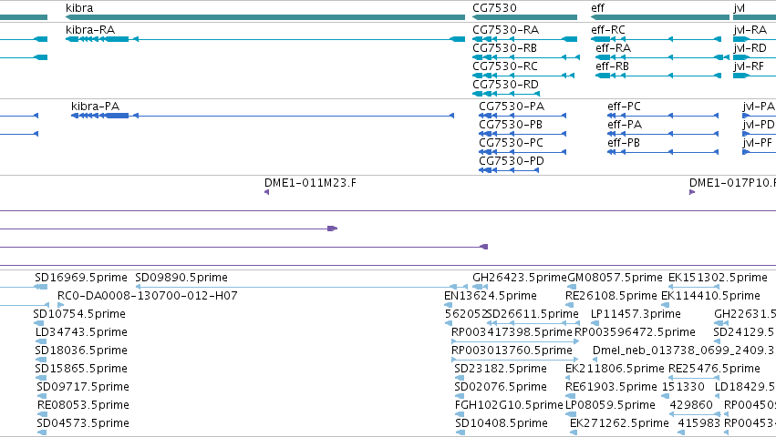Click the RE08053.5prime EST label
Screen dimensions: 776x437
point(83,405)
